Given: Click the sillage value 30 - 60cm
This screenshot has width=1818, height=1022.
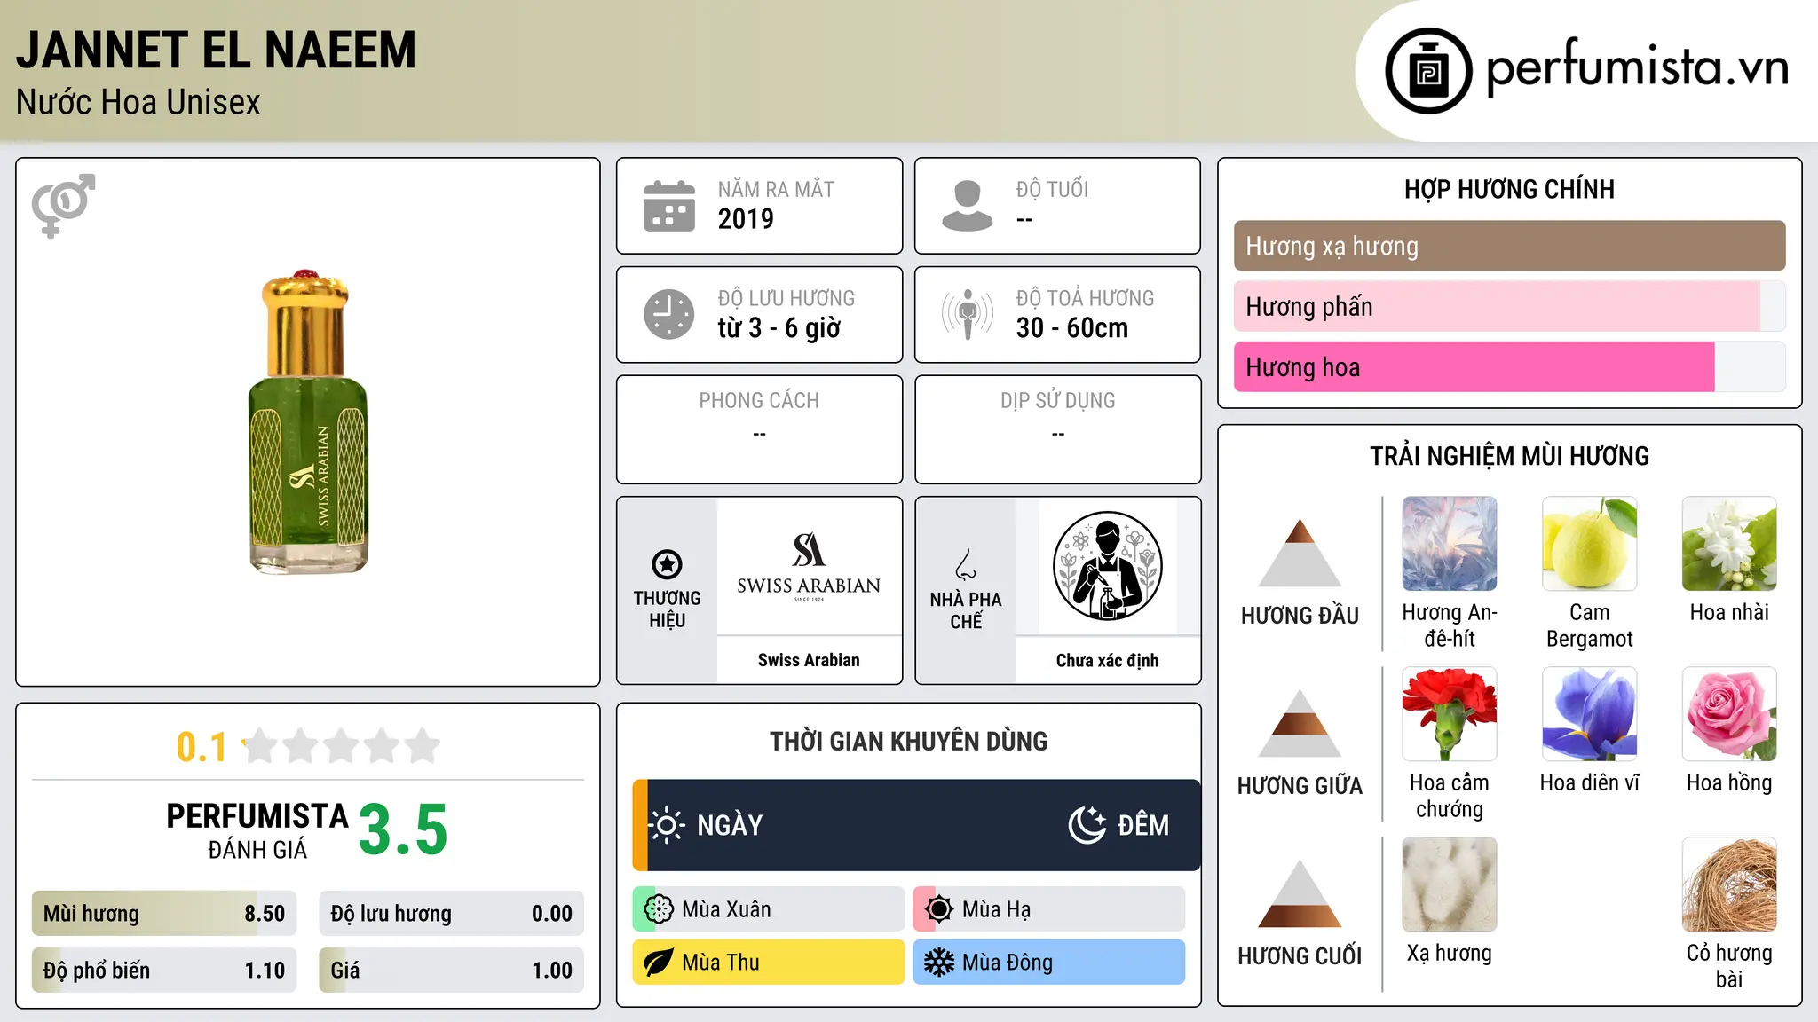Looking at the screenshot, I should (1072, 328).
